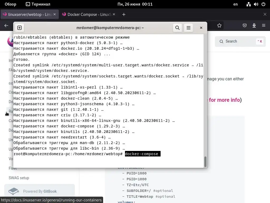The image size is (270, 203).
Task: Click highlighted docker-compose command text
Action: coord(143,154)
